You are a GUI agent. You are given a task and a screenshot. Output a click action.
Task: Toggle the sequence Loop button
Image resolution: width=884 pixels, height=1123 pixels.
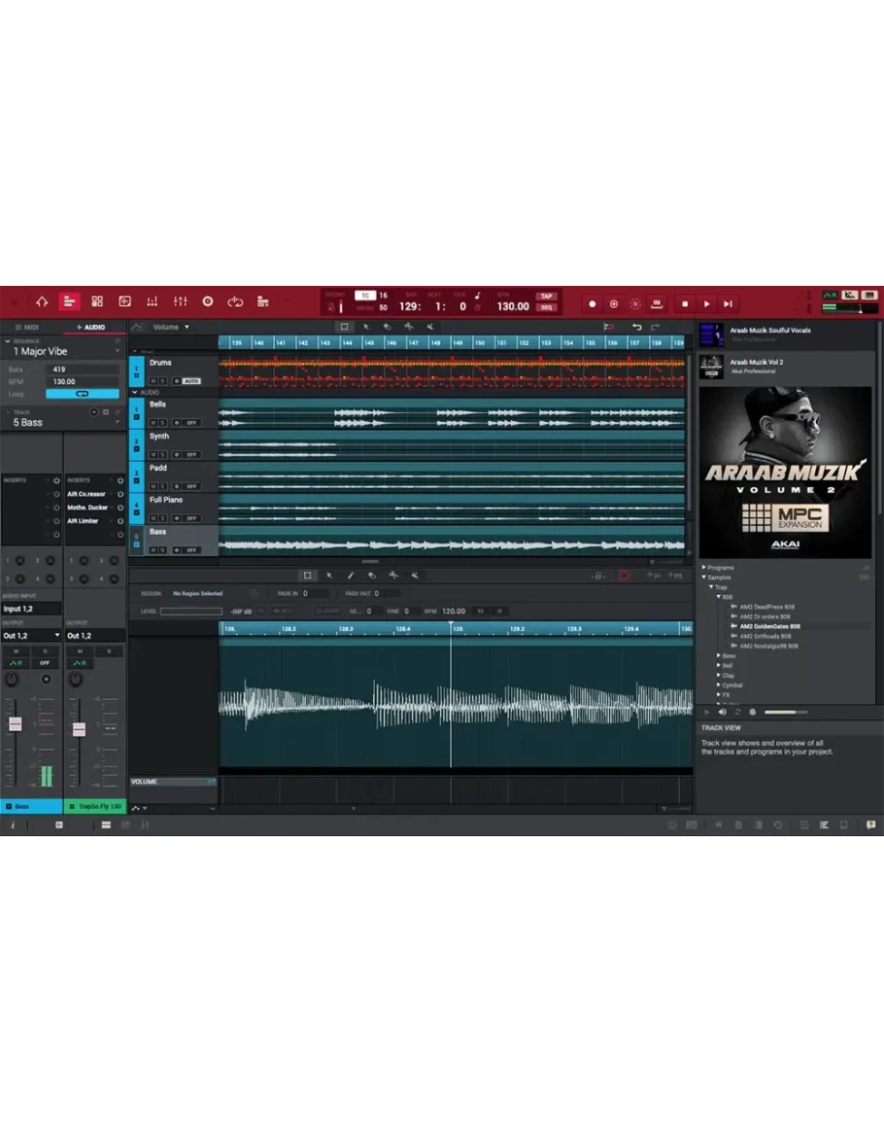pyautogui.click(x=82, y=394)
